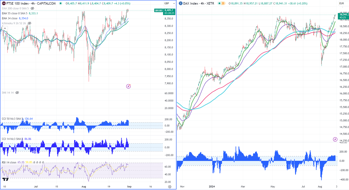Click the EMA 34 value 8,354.0
Viewport: 349px width, 190px height.
[24, 18]
